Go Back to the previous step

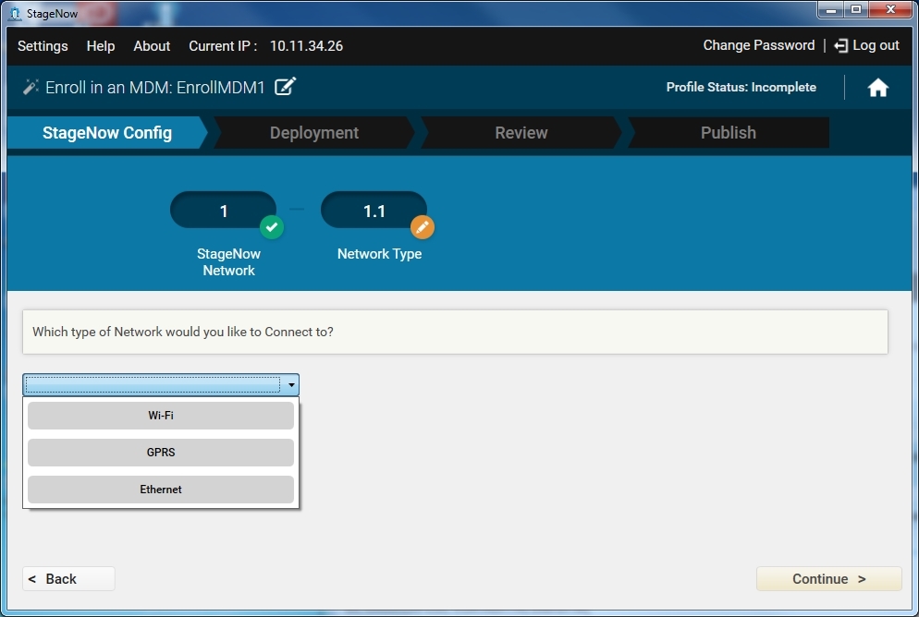(x=68, y=579)
